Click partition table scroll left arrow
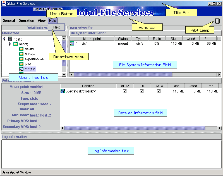The height and width of the screenshot is (176, 223). point(62,128)
